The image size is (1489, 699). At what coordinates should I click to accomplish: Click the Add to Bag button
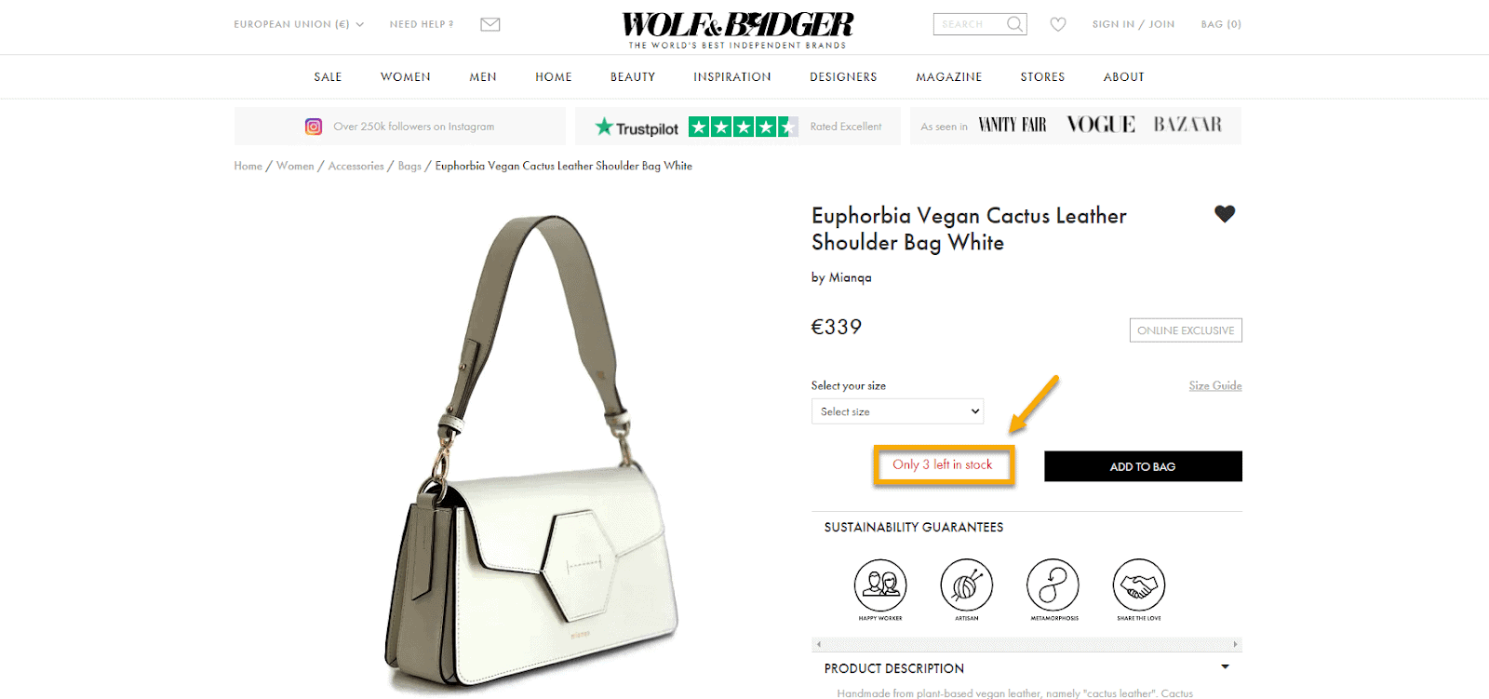pos(1143,466)
